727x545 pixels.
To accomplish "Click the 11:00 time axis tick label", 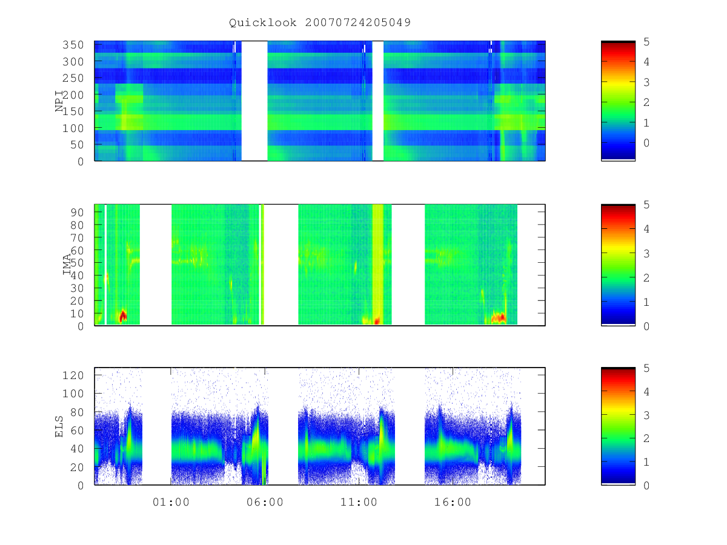I will point(359,502).
